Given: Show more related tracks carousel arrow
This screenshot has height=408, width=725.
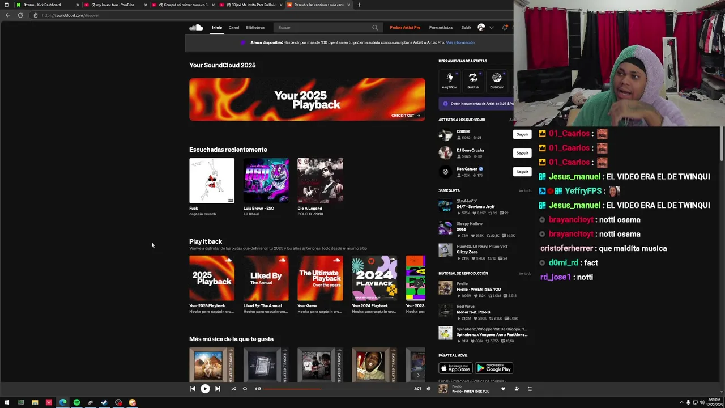Looking at the screenshot, I should (x=419, y=375).
